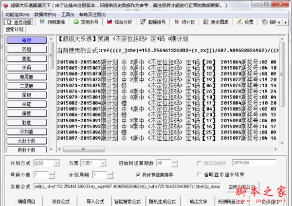This screenshot has width=292, height=206.
Task: Click the 初始时运算期数 value field
Action: click(164, 163)
